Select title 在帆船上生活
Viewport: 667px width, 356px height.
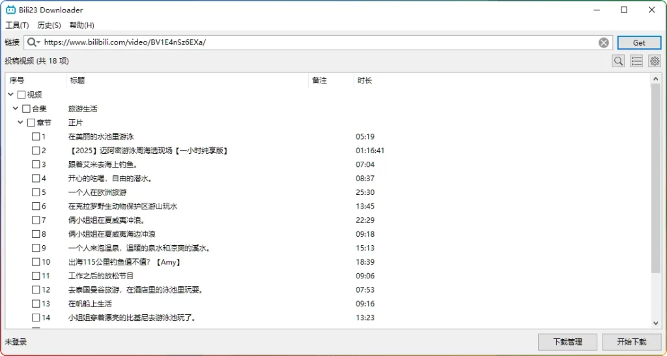(x=90, y=304)
